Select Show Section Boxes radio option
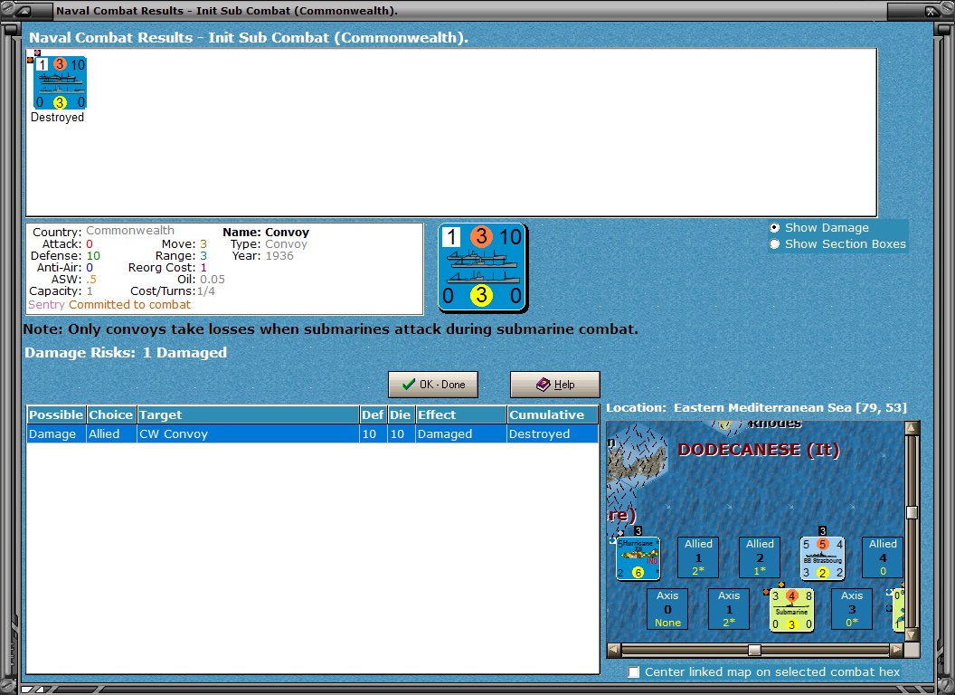Image resolution: width=955 pixels, height=695 pixels. coord(774,243)
